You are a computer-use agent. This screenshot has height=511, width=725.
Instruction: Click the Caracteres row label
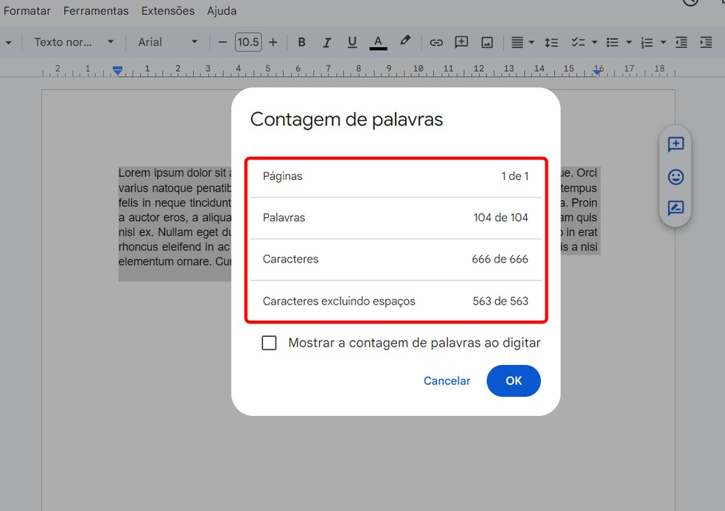(290, 260)
